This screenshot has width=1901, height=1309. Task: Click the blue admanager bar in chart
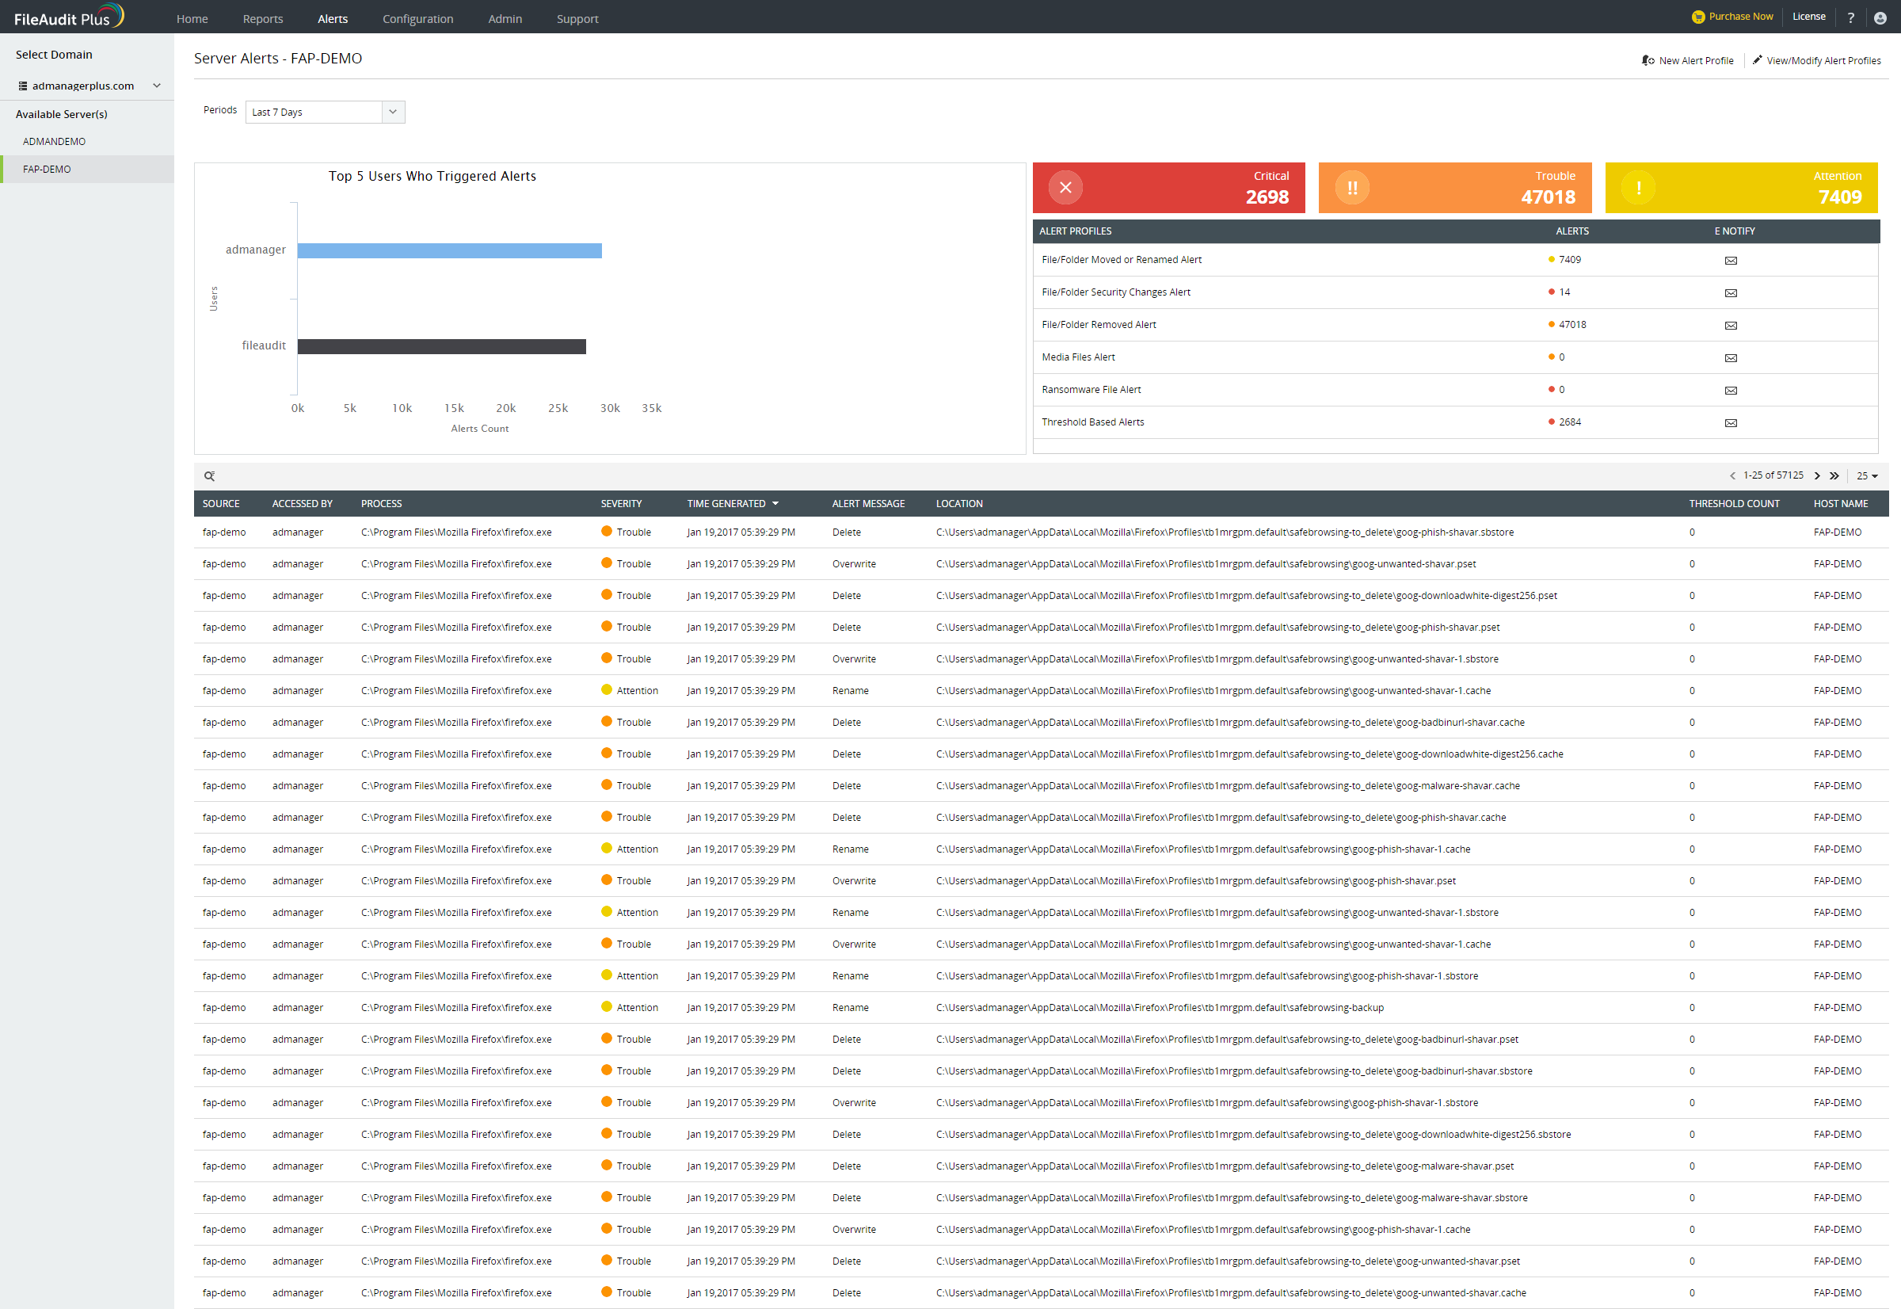tap(449, 250)
